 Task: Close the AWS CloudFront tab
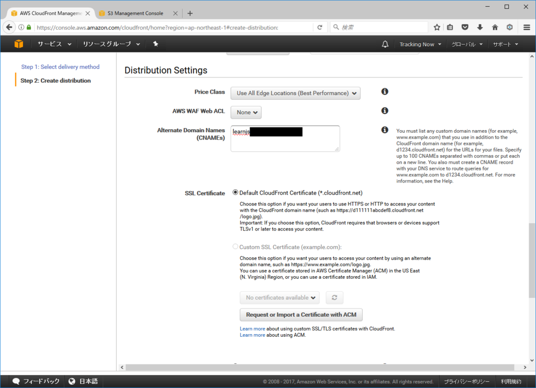88,13
